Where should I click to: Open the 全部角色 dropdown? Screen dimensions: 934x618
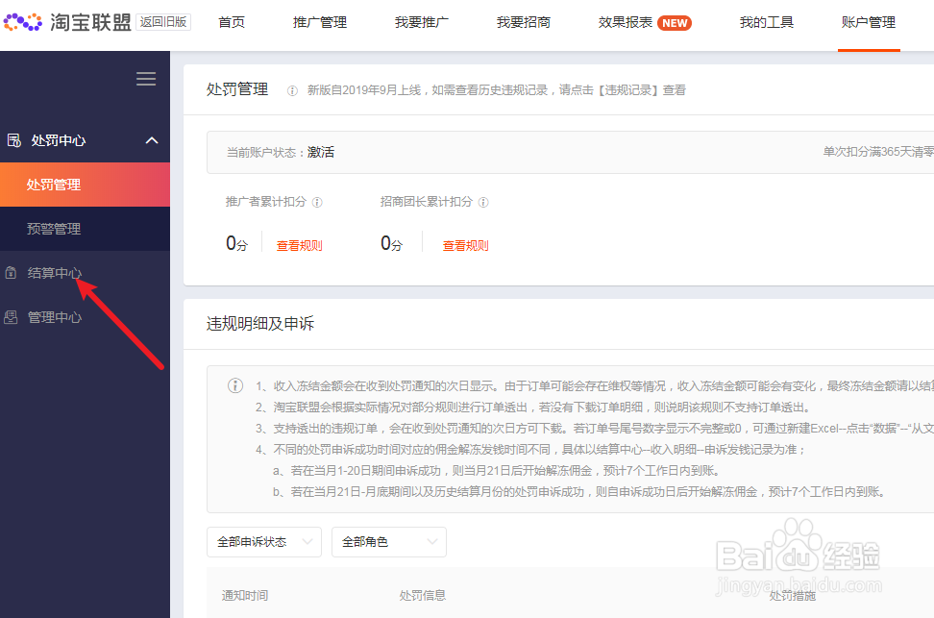pyautogui.click(x=388, y=542)
